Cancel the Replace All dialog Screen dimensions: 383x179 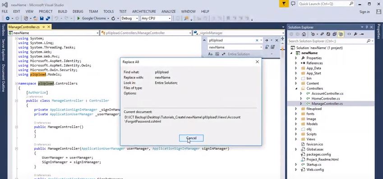(x=191, y=138)
